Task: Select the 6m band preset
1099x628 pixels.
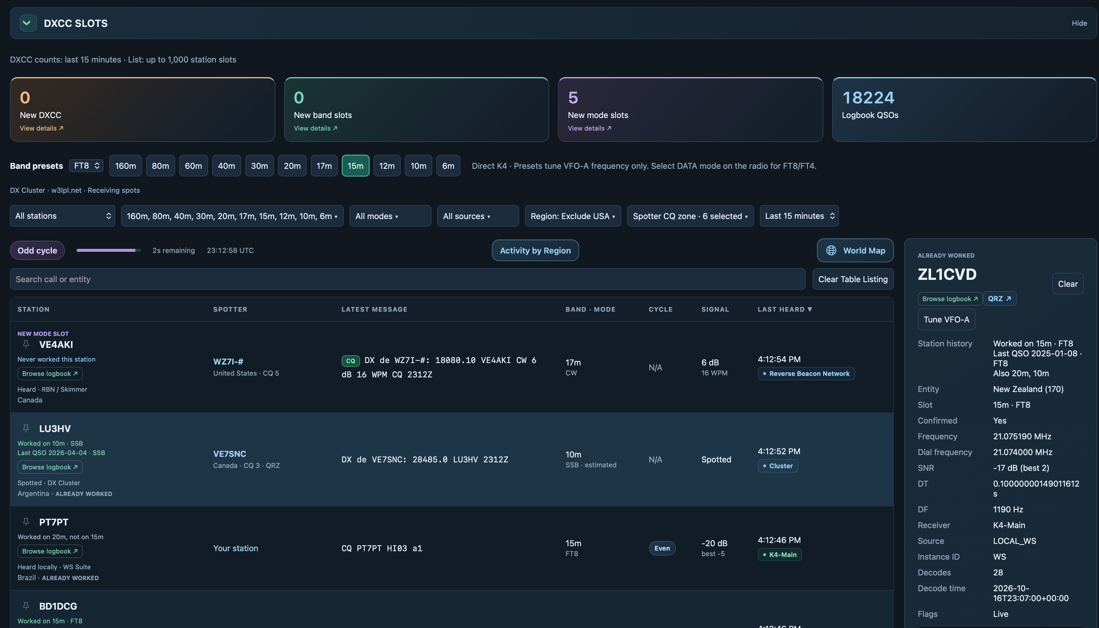Action: click(x=448, y=166)
